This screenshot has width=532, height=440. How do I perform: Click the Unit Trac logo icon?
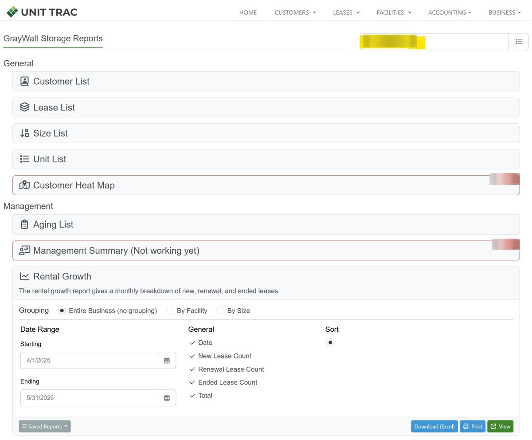tap(12, 12)
